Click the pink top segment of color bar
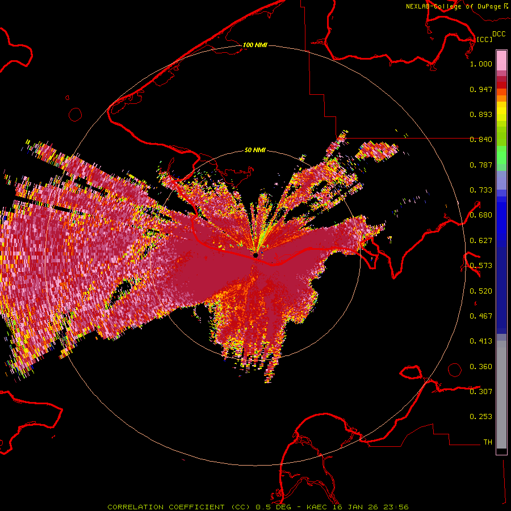The height and width of the screenshot is (511, 511). click(501, 60)
